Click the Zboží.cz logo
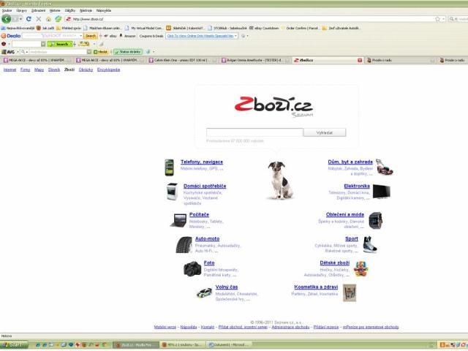The height and width of the screenshot is (351, 468). click(273, 106)
